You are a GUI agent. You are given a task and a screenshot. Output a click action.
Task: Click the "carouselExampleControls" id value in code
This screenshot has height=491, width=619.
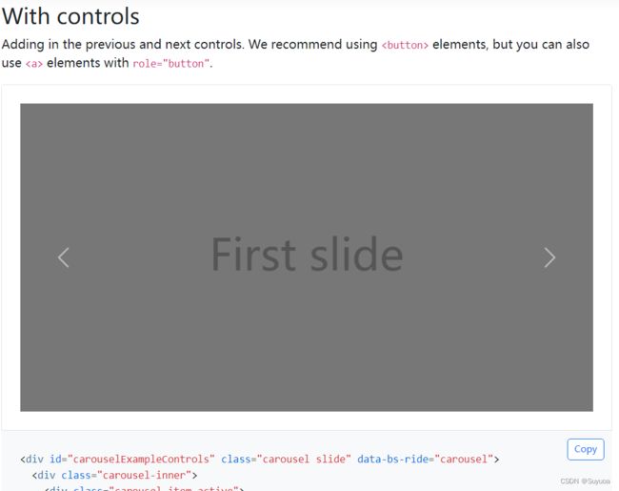(141, 459)
